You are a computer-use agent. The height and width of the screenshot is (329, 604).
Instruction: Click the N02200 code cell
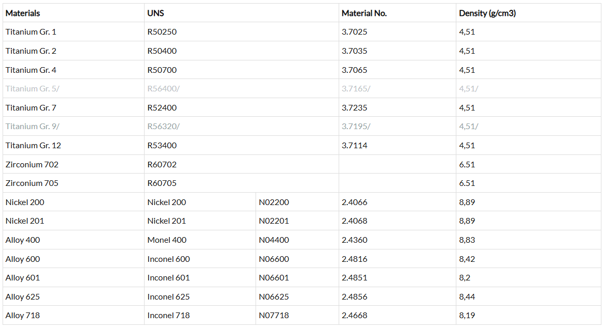(274, 202)
